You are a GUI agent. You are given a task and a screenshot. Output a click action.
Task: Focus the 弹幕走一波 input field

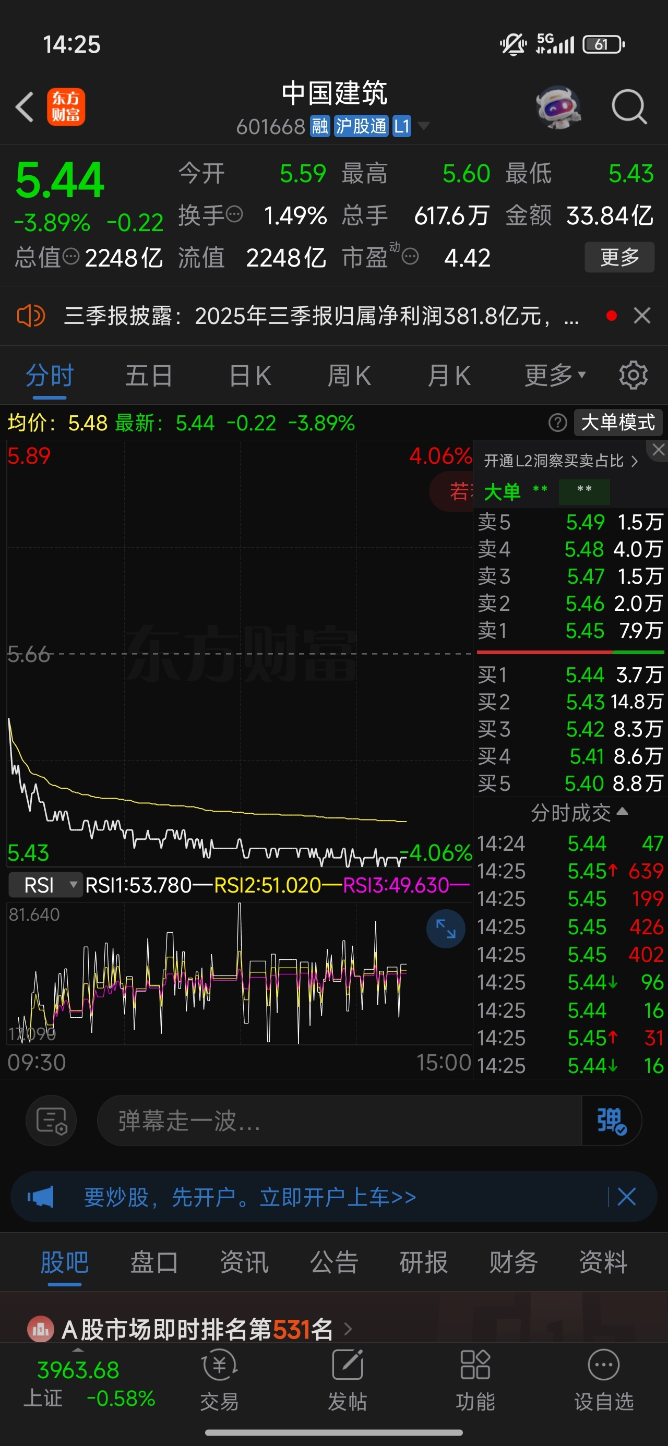(339, 1121)
